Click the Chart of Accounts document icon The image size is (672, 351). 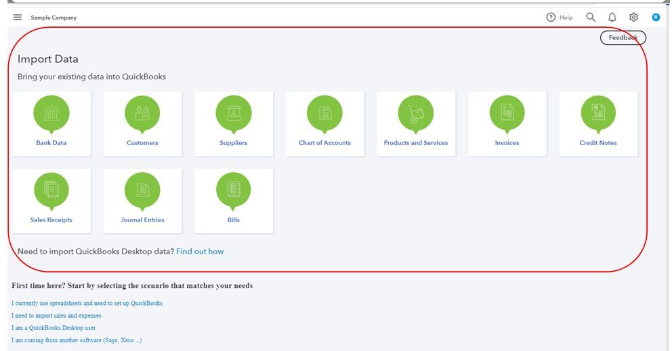325,114
